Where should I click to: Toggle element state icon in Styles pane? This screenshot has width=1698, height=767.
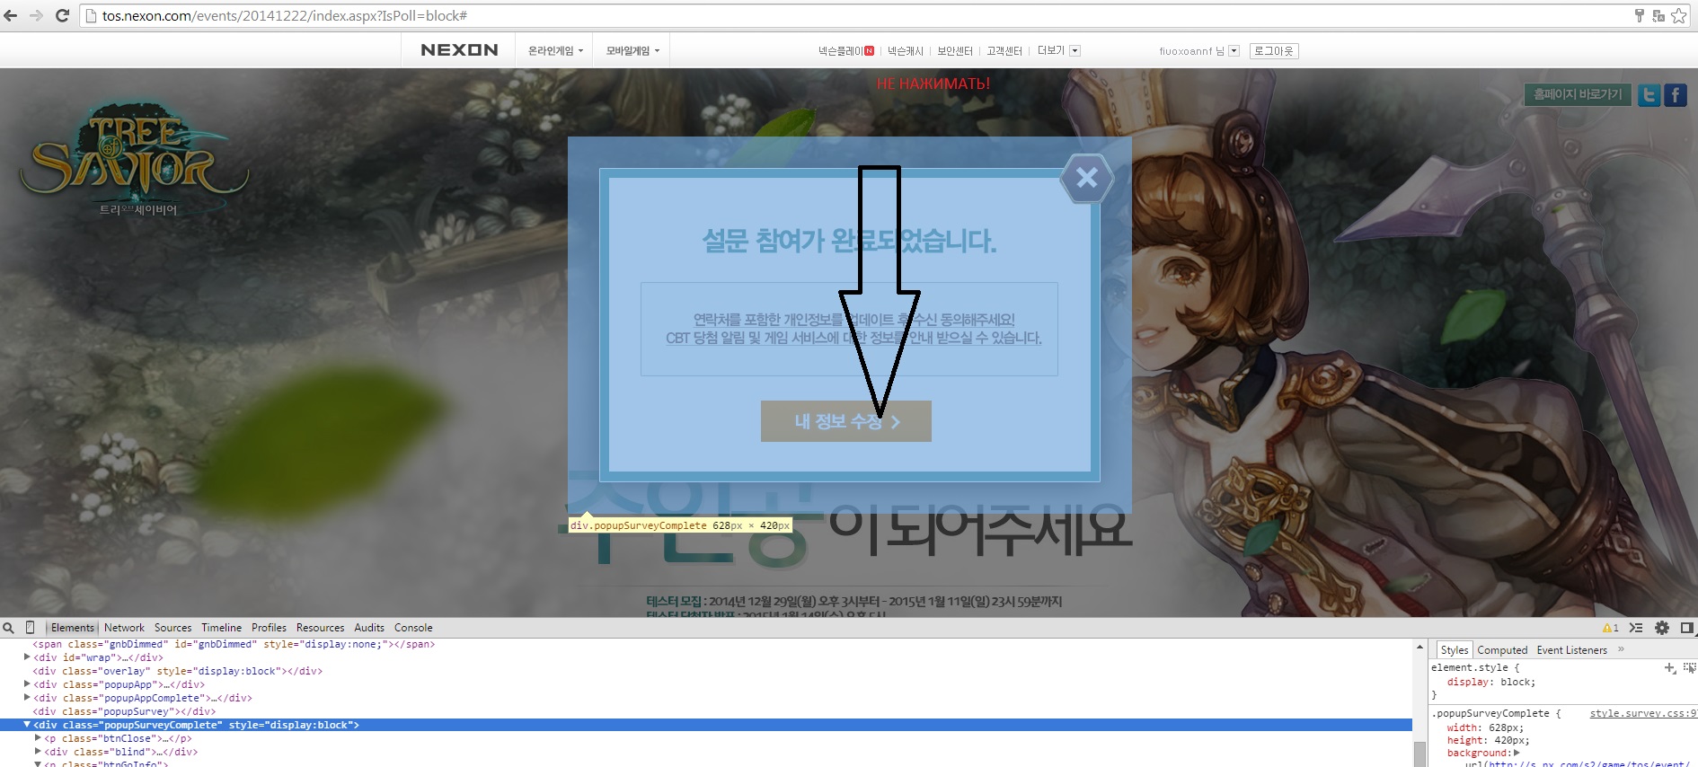[x=1689, y=667]
